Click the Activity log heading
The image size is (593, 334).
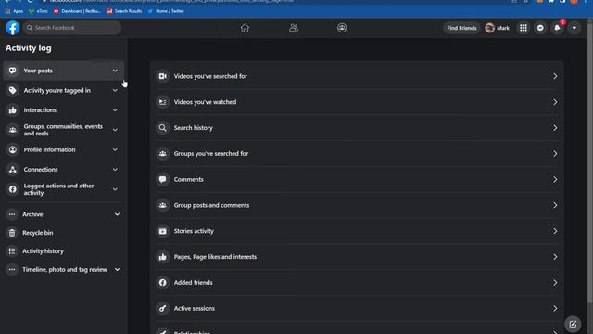(x=29, y=48)
